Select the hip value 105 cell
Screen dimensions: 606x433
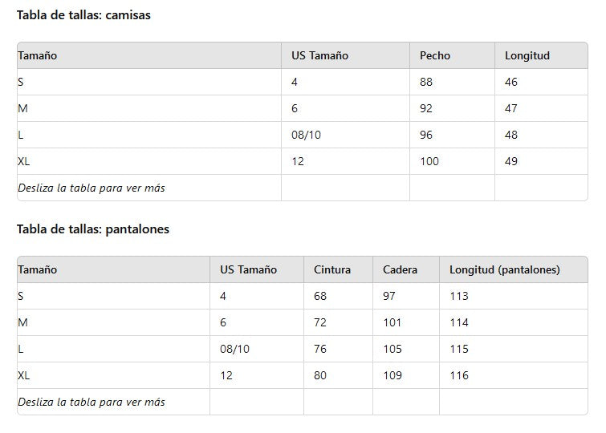pos(392,350)
